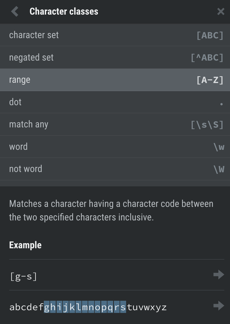The height and width of the screenshot is (324, 230).
Task: Select the word reference item
Action: point(18,147)
